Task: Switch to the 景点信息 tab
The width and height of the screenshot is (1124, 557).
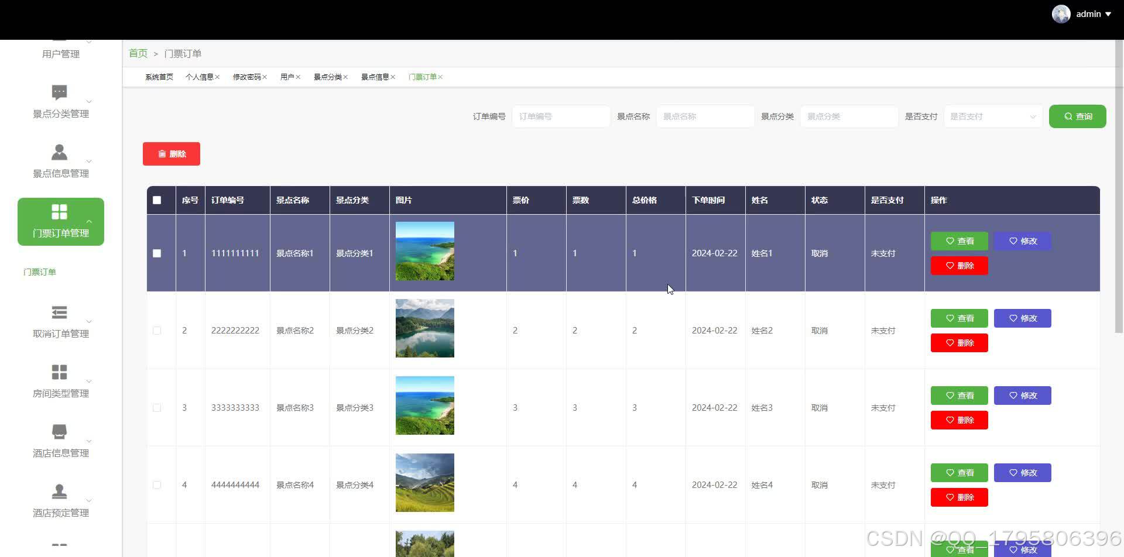Action: [375, 77]
